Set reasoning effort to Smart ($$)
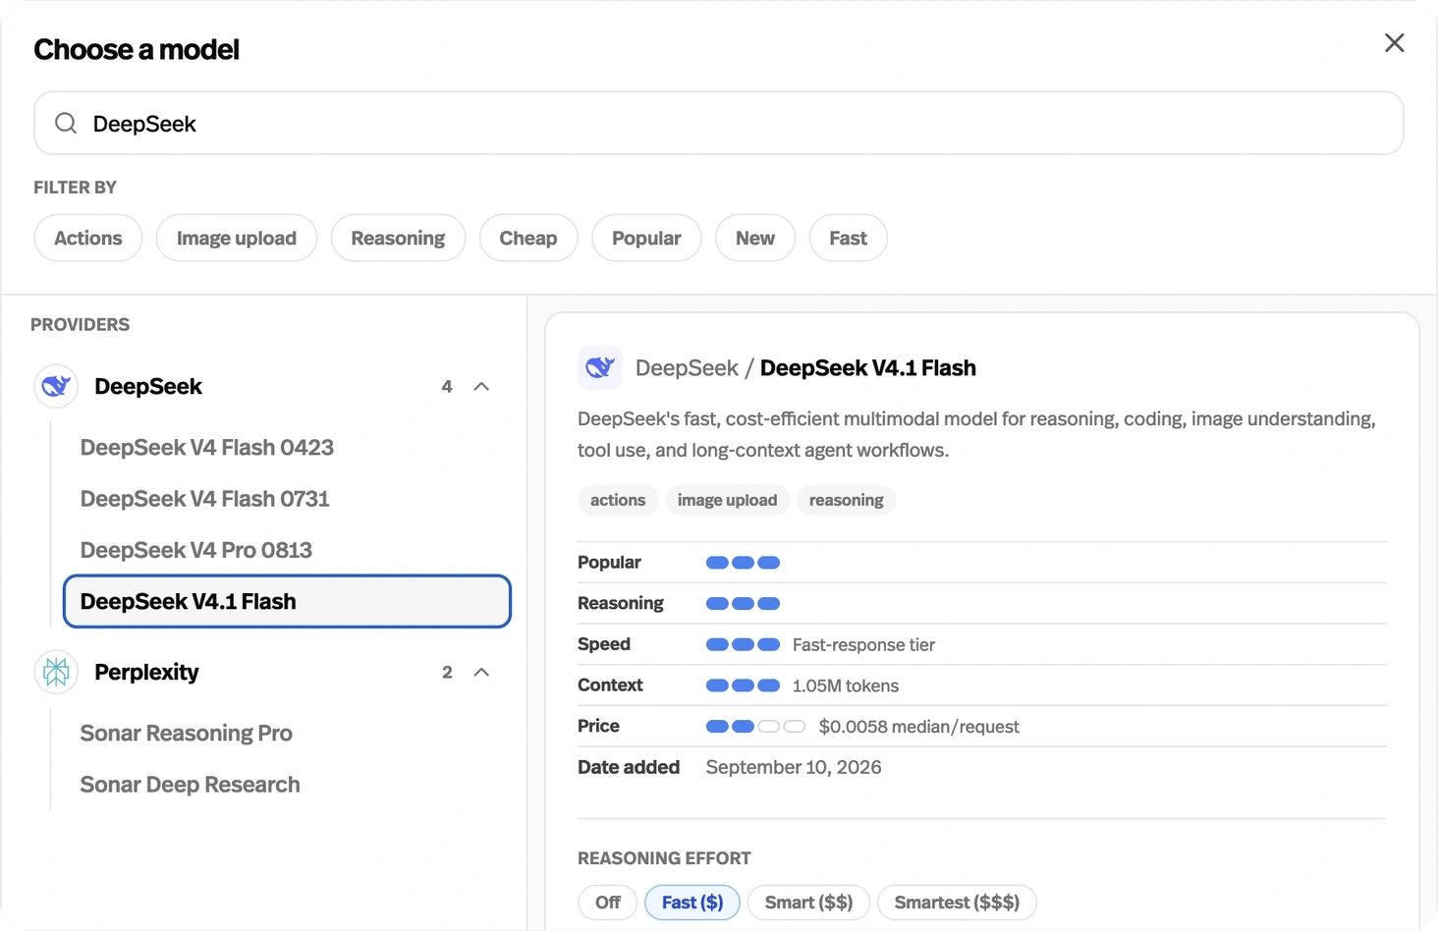Screen dimensions: 1438x931 pyautogui.click(x=808, y=903)
